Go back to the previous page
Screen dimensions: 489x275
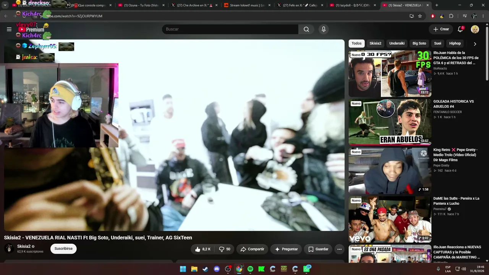[x=6, y=16]
